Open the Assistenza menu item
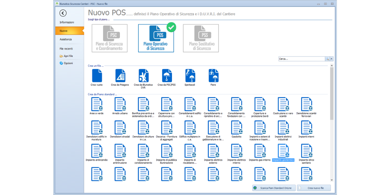 click(66, 39)
